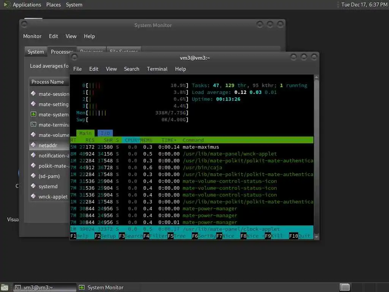
Task: Click the clock showing Tue Dec 17
Action: coord(364,5)
